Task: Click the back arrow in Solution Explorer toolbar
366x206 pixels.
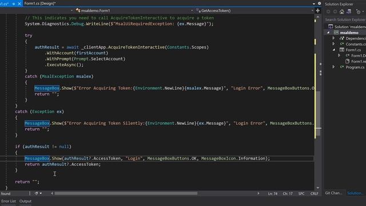Action: (x=328, y=11)
